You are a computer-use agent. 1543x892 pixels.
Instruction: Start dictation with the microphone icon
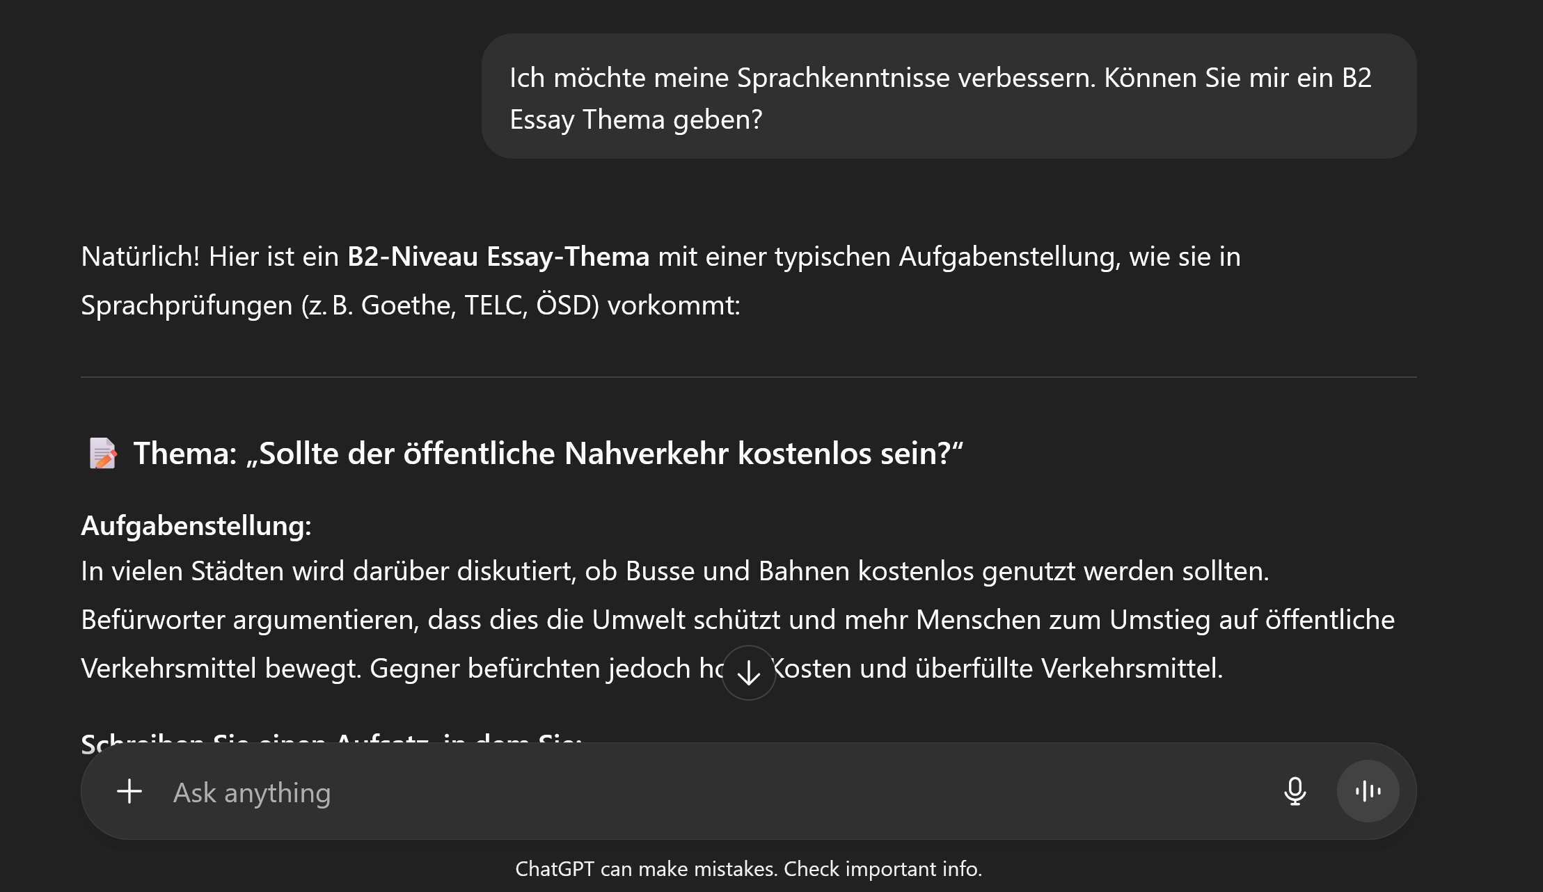coord(1295,792)
